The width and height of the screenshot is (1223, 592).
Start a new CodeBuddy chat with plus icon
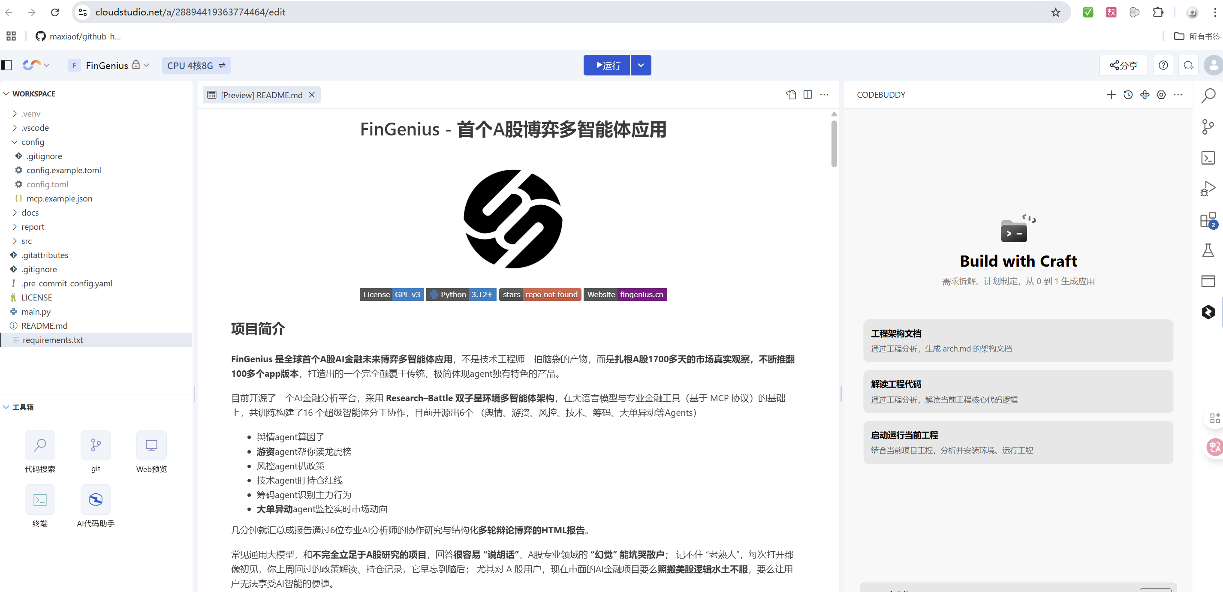(1112, 95)
